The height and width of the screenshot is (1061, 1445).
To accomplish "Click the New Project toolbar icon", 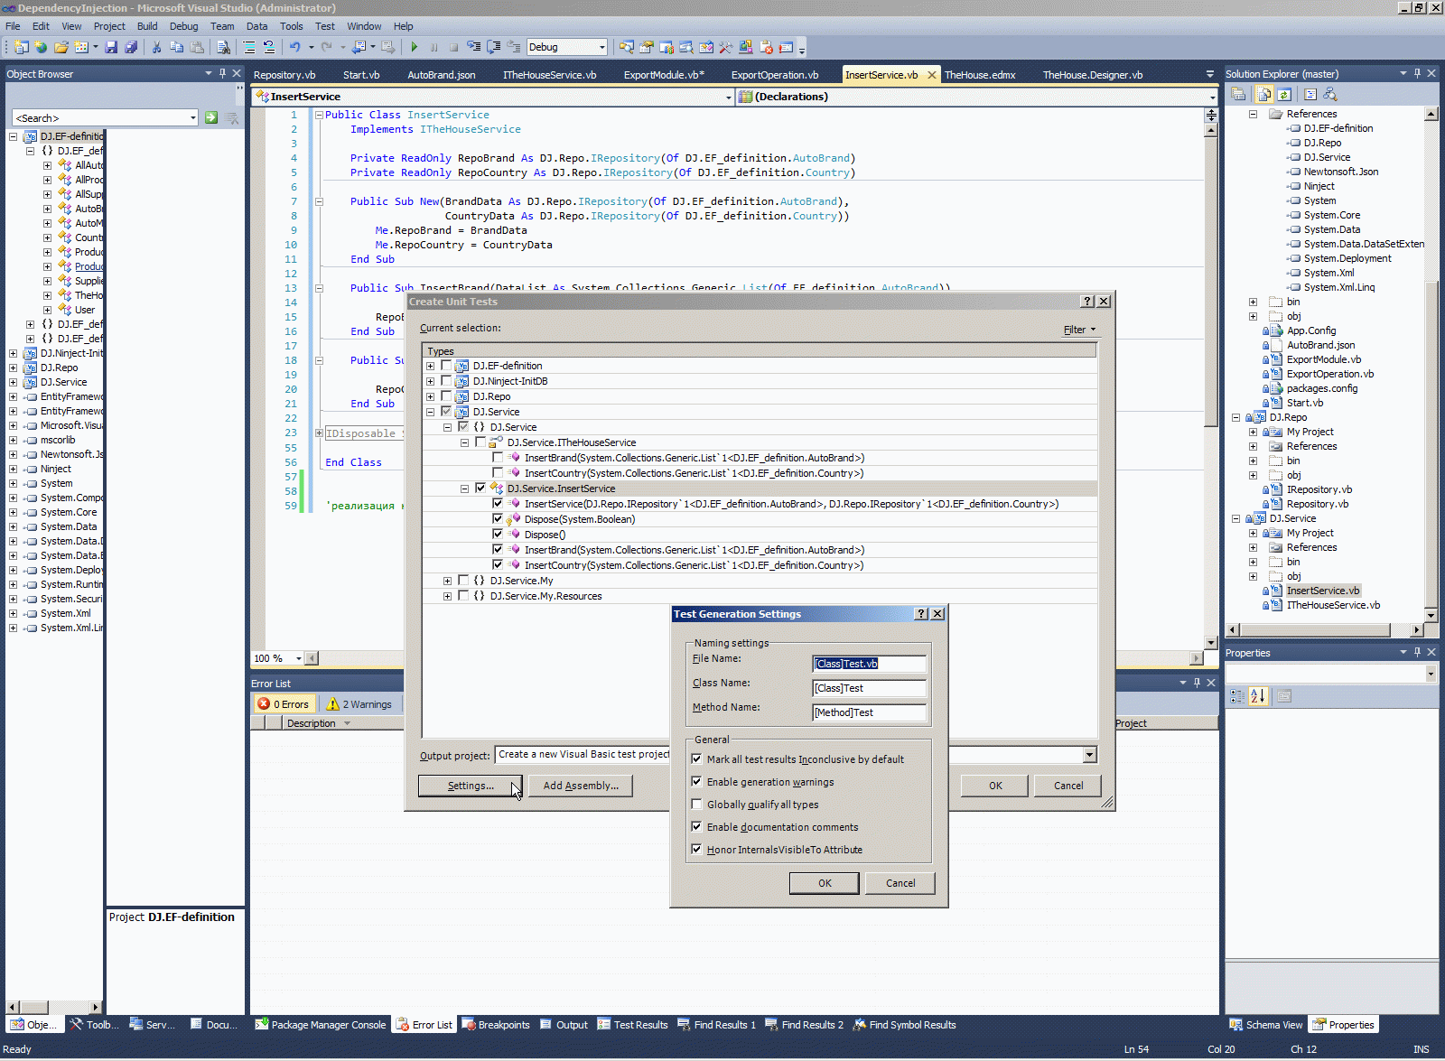I will point(21,47).
